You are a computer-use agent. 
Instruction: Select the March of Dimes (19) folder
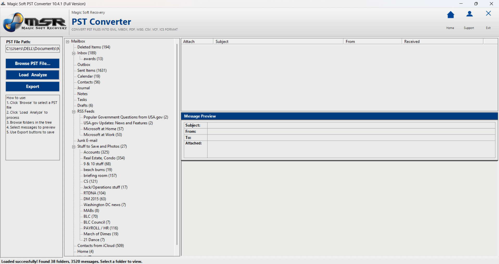pyautogui.click(x=101, y=234)
